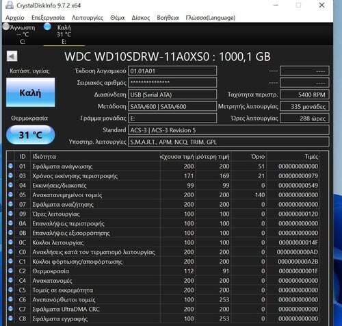The image size is (342, 326).
Task: Click the CrystalDiskInfo app icon in title bar
Action: pyautogui.click(x=10, y=5)
